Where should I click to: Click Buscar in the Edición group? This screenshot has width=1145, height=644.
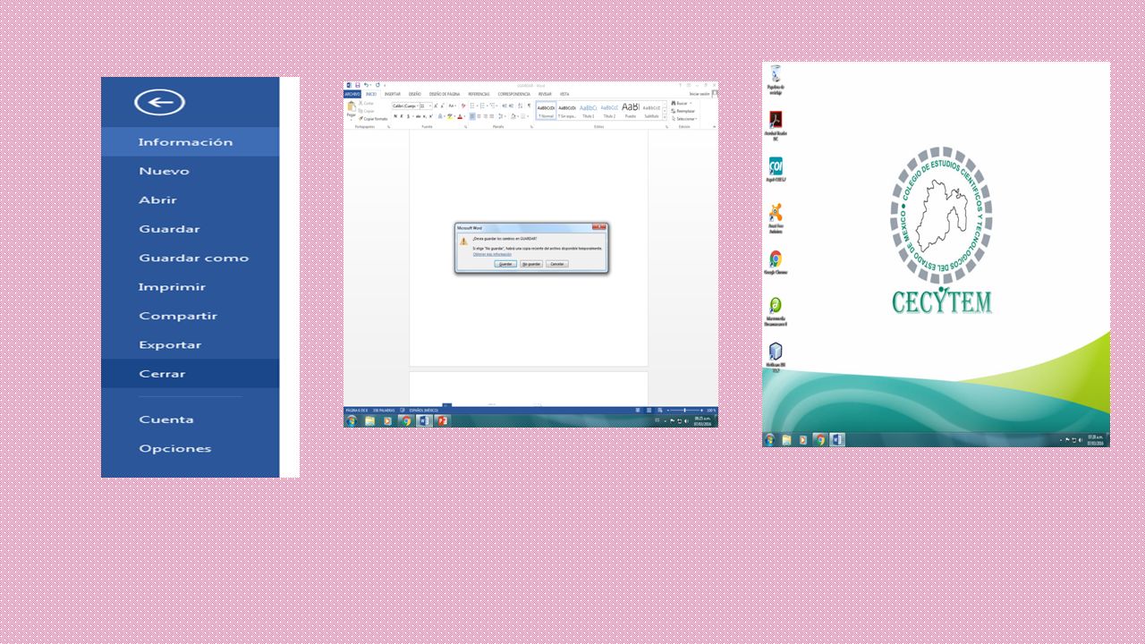click(x=682, y=103)
